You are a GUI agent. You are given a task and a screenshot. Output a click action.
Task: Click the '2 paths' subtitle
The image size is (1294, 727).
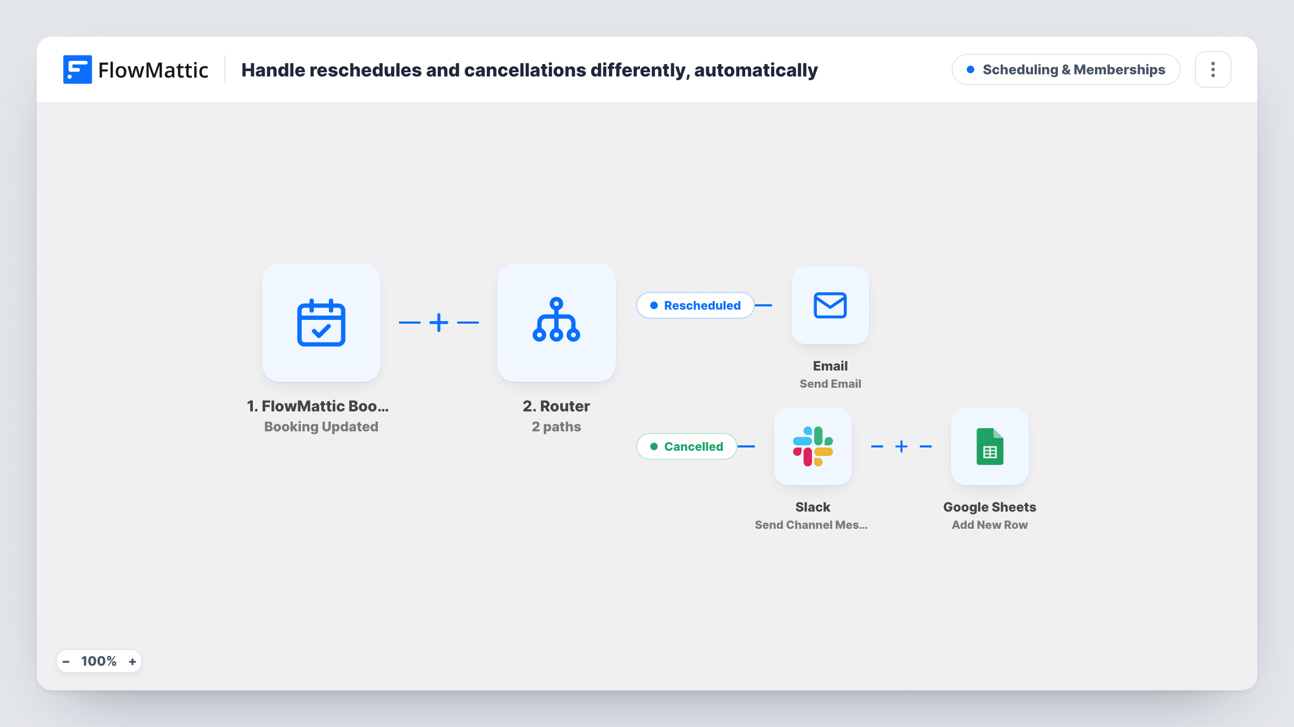pos(556,427)
